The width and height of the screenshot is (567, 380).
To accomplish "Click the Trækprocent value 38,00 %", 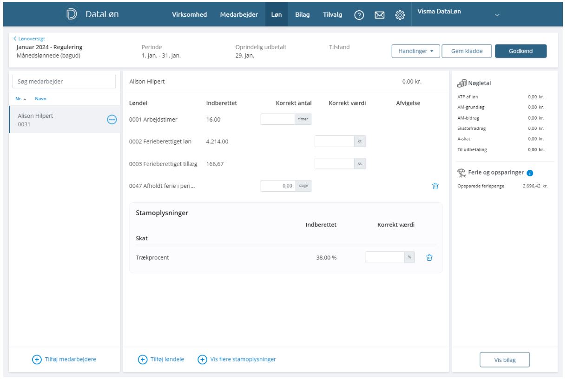I will coord(326,258).
